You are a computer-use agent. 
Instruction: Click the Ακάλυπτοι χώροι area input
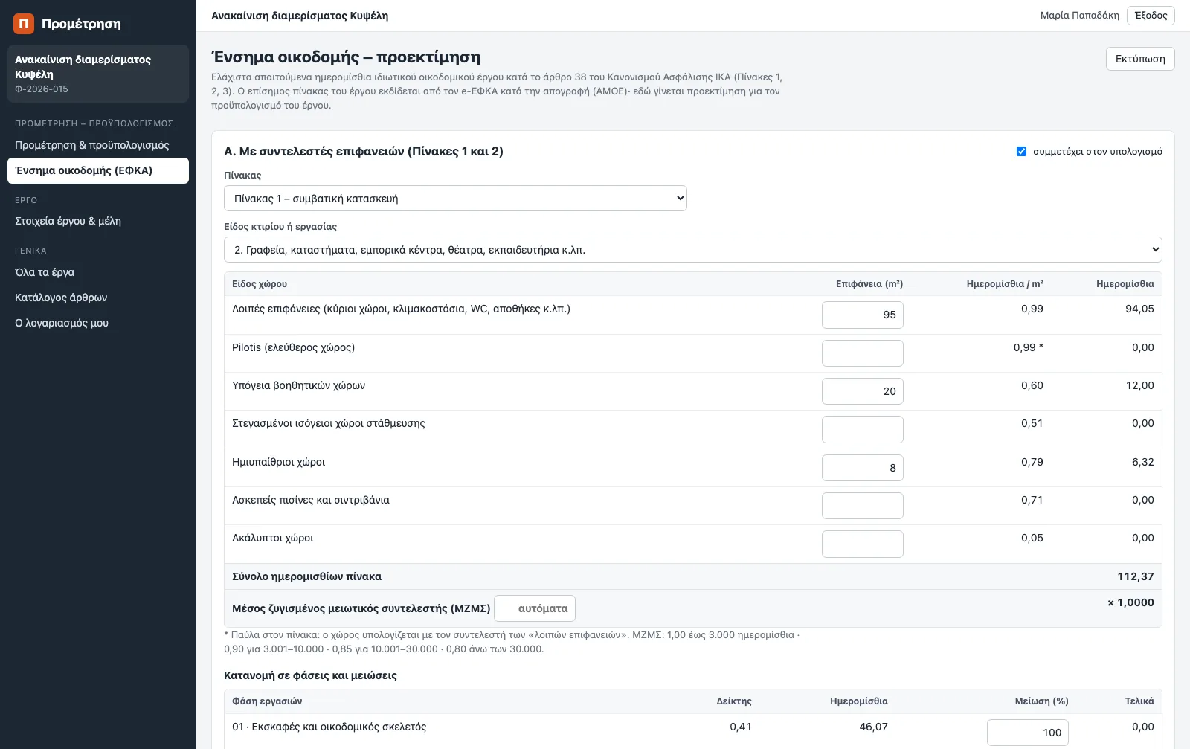[x=862, y=544]
